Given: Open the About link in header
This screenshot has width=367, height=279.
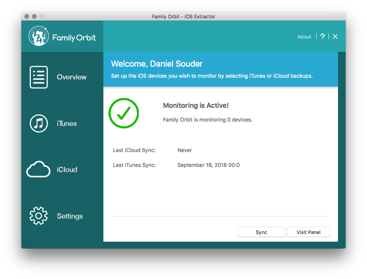Looking at the screenshot, I should (x=304, y=37).
